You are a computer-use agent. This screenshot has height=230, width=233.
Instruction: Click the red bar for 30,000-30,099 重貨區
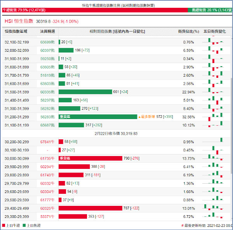(90, 158)
